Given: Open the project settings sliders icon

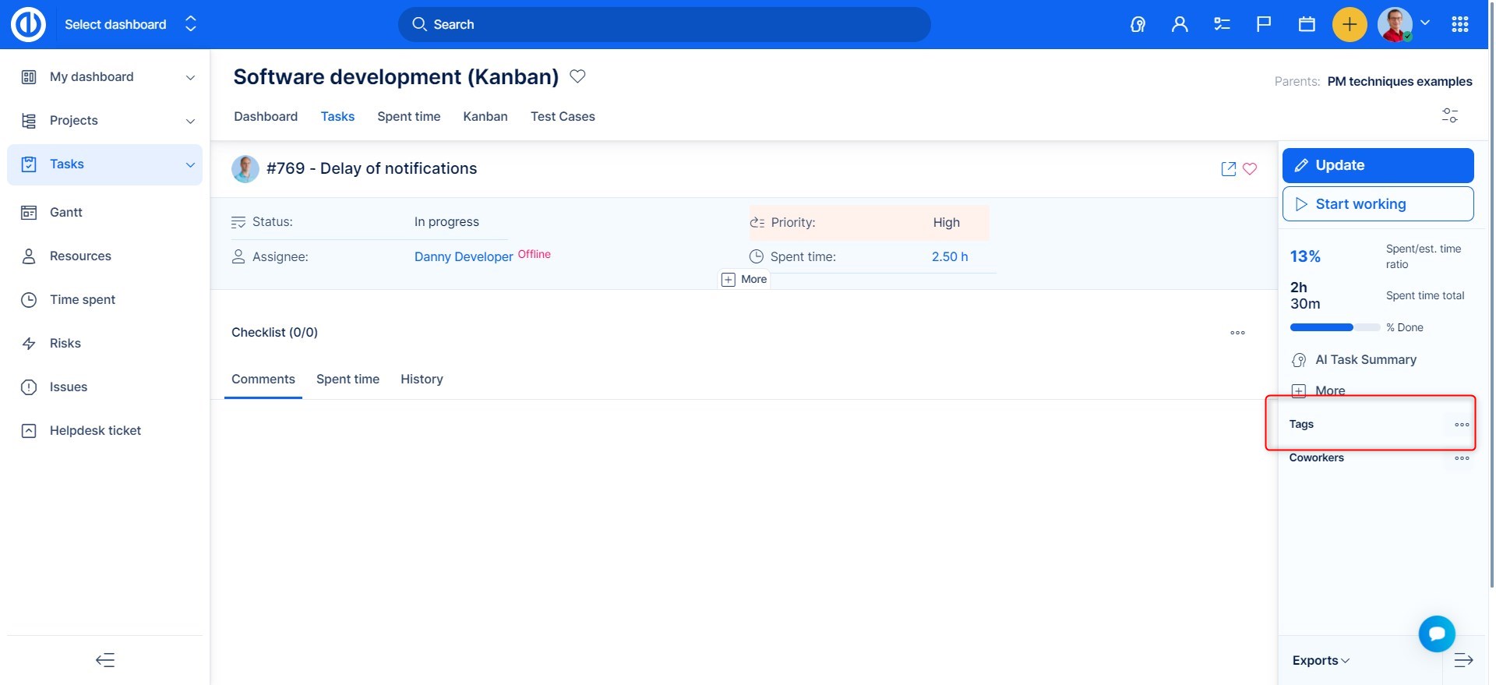Looking at the screenshot, I should tap(1449, 115).
